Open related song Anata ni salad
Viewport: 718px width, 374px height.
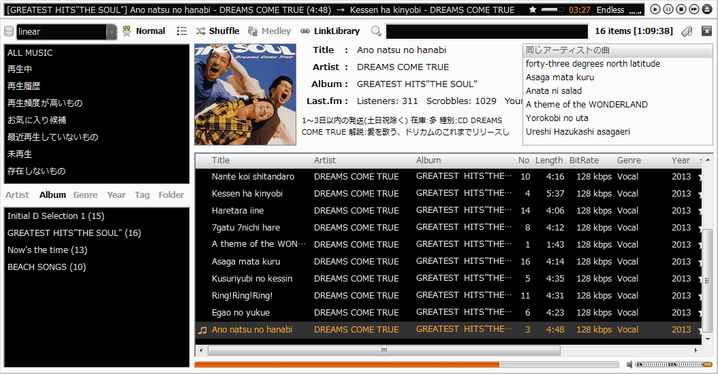pos(554,90)
